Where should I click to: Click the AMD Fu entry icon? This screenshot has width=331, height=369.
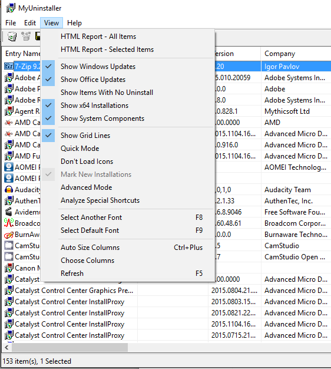9,156
